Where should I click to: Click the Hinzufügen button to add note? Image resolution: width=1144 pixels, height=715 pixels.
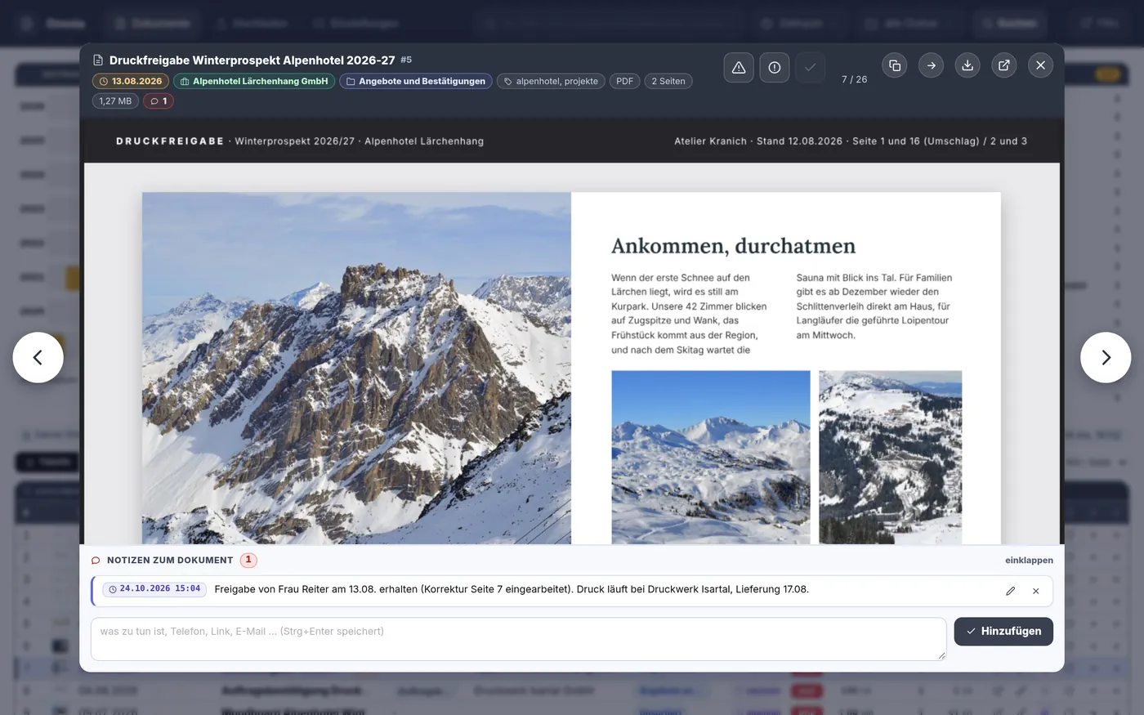click(1003, 632)
